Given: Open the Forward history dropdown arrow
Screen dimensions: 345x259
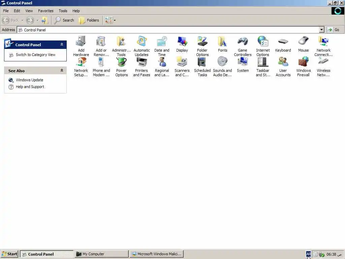Looking at the screenshot, I should (37, 20).
